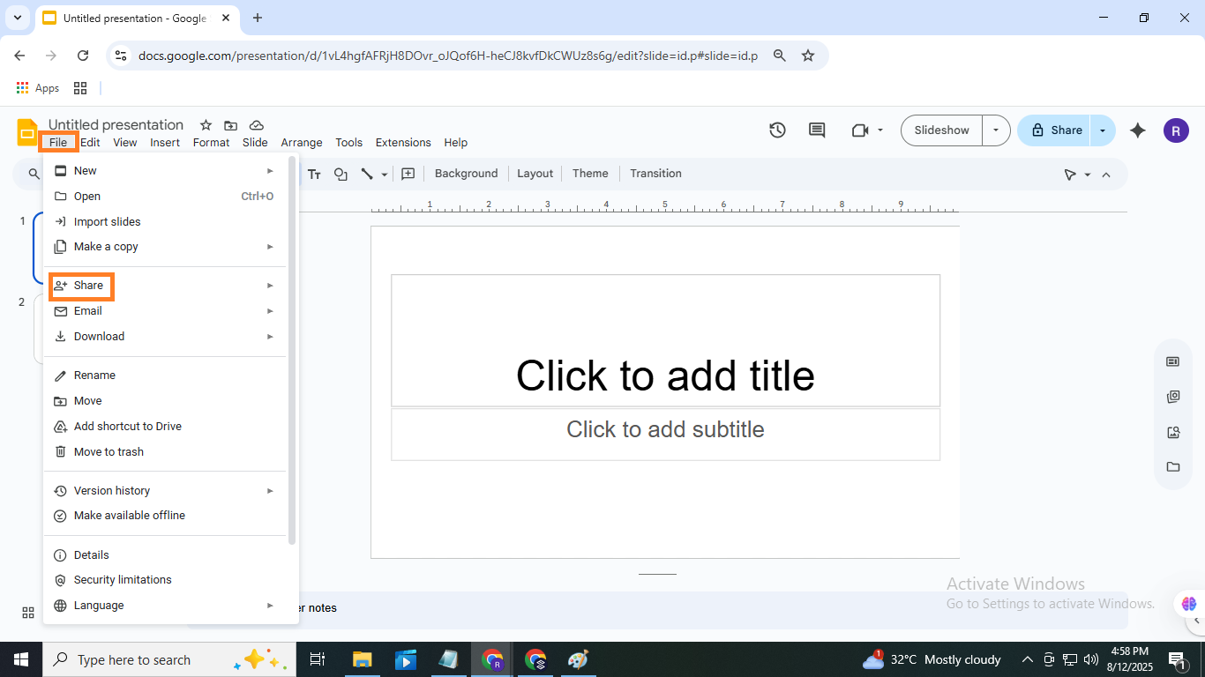Screen dimensions: 1205x677
Task: Select Share in the File menu
Action: pyautogui.click(x=88, y=286)
